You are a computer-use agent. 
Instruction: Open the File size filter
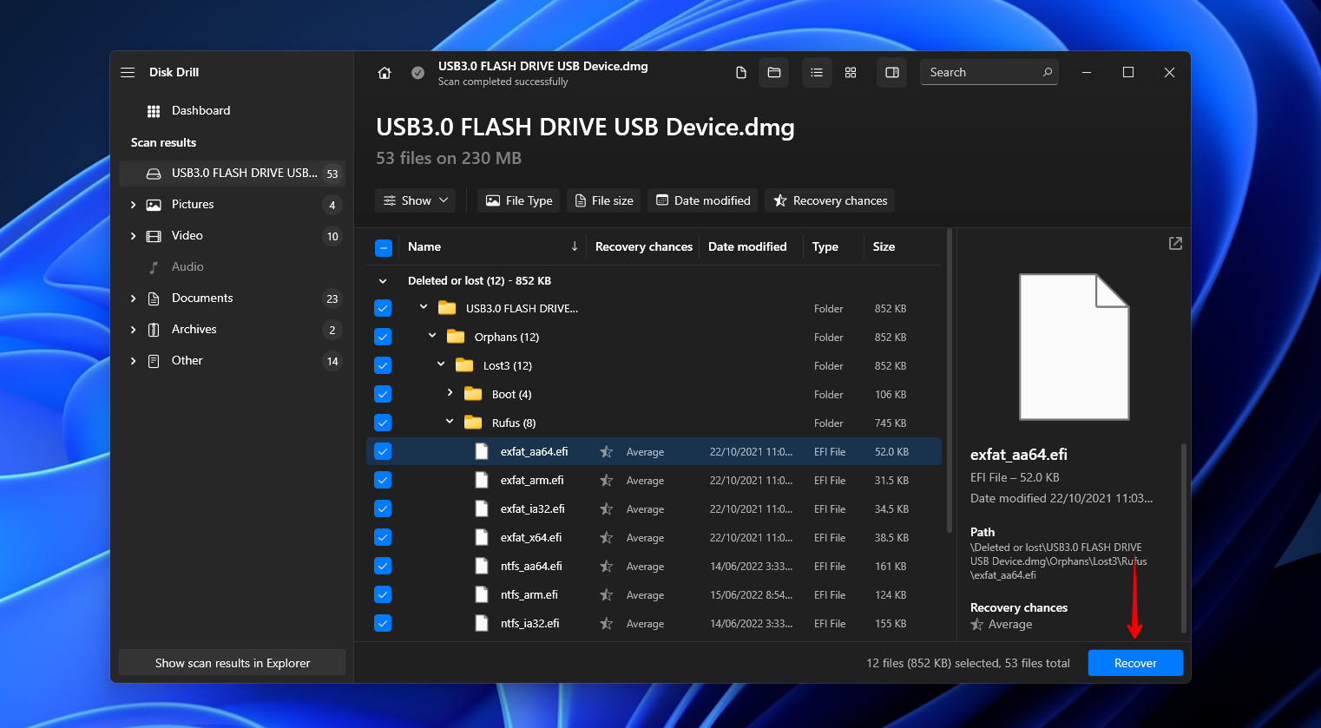pos(604,200)
